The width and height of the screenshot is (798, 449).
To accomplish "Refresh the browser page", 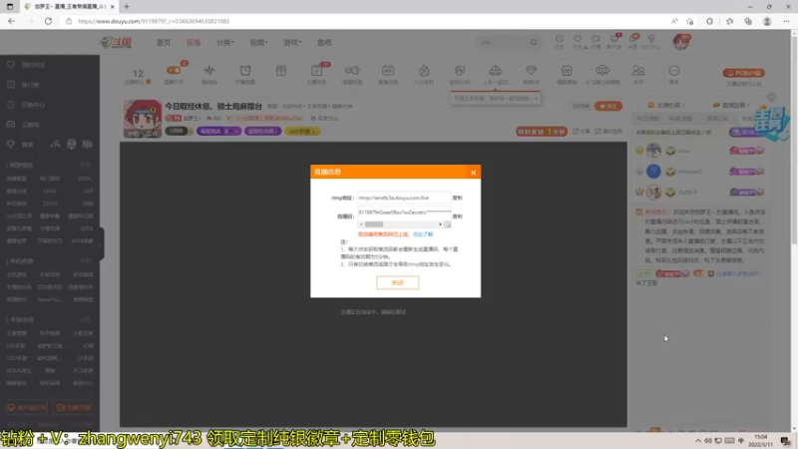I will point(48,21).
